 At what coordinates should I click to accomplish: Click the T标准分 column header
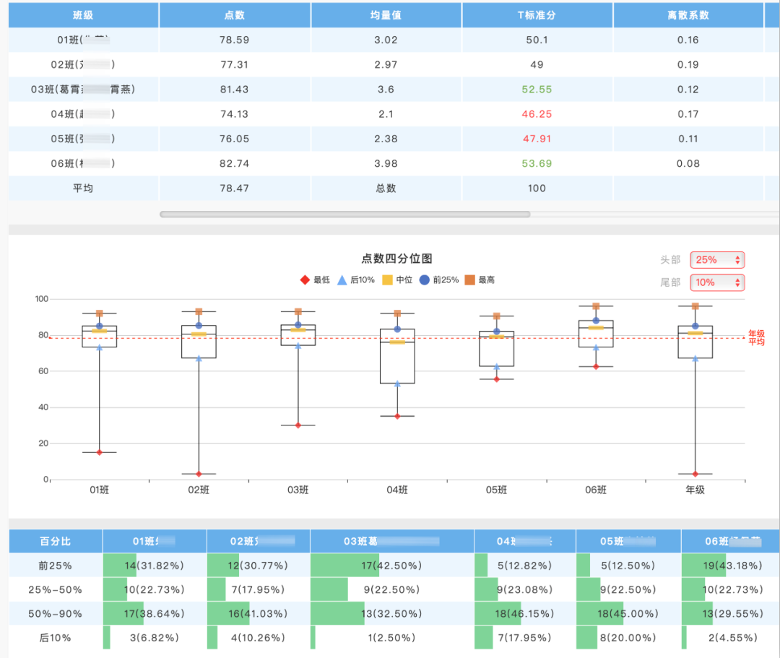[x=537, y=15]
